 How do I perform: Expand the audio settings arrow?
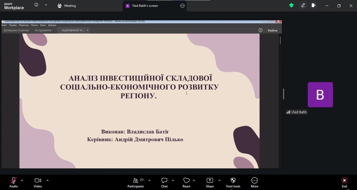(22, 180)
